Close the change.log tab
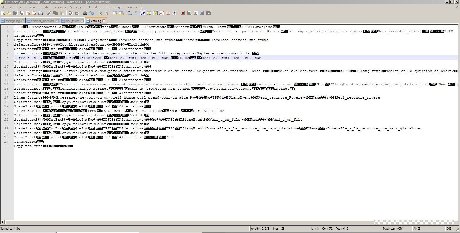Image resolution: width=460 pixels, height=233 pixels. (x=23, y=21)
